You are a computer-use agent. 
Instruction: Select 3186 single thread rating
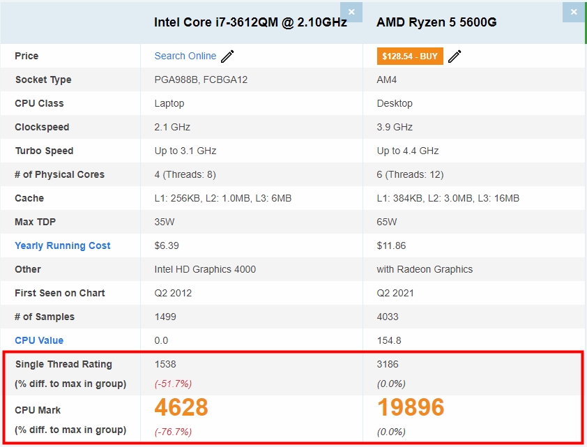pos(388,364)
